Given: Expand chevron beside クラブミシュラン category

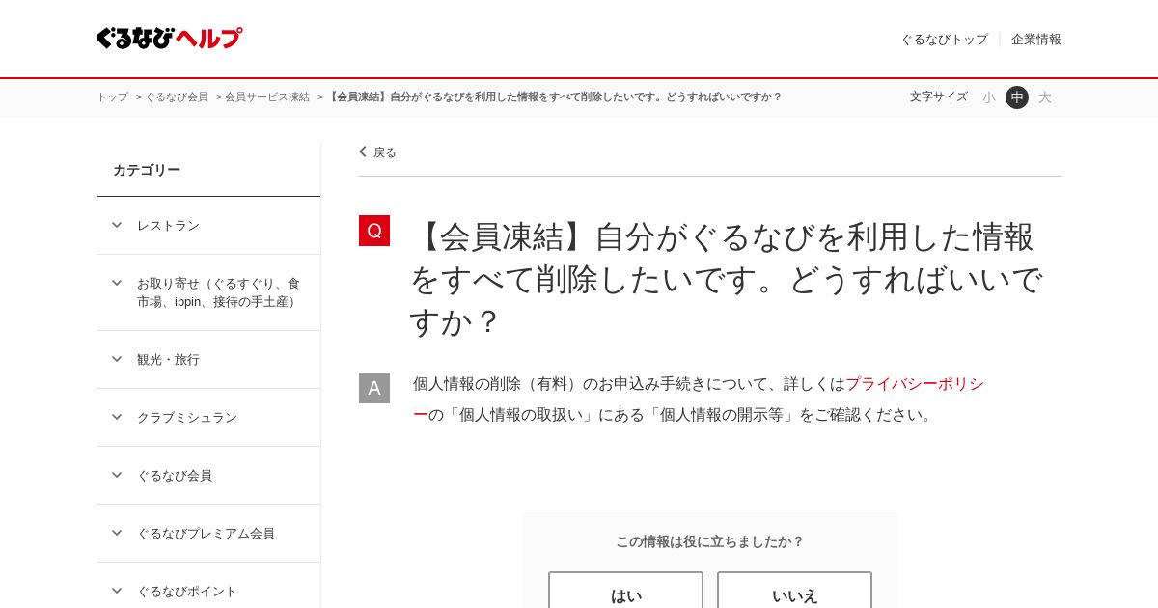Looking at the screenshot, I should (117, 417).
